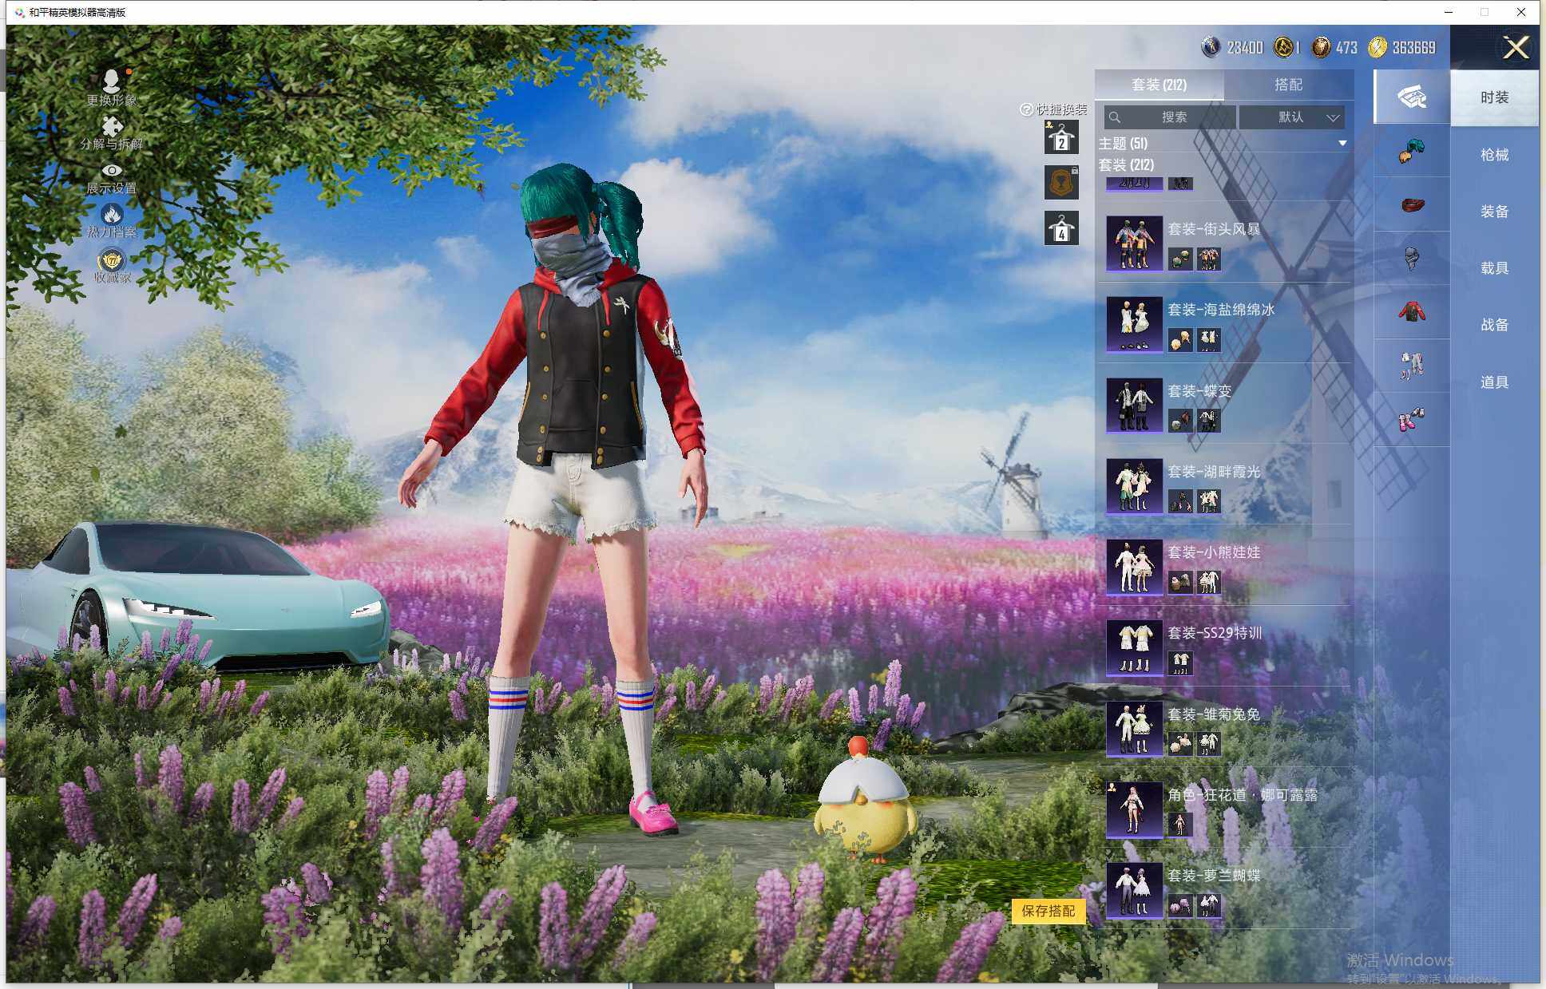Open the 枪械 side menu
The height and width of the screenshot is (989, 1546).
click(1493, 155)
